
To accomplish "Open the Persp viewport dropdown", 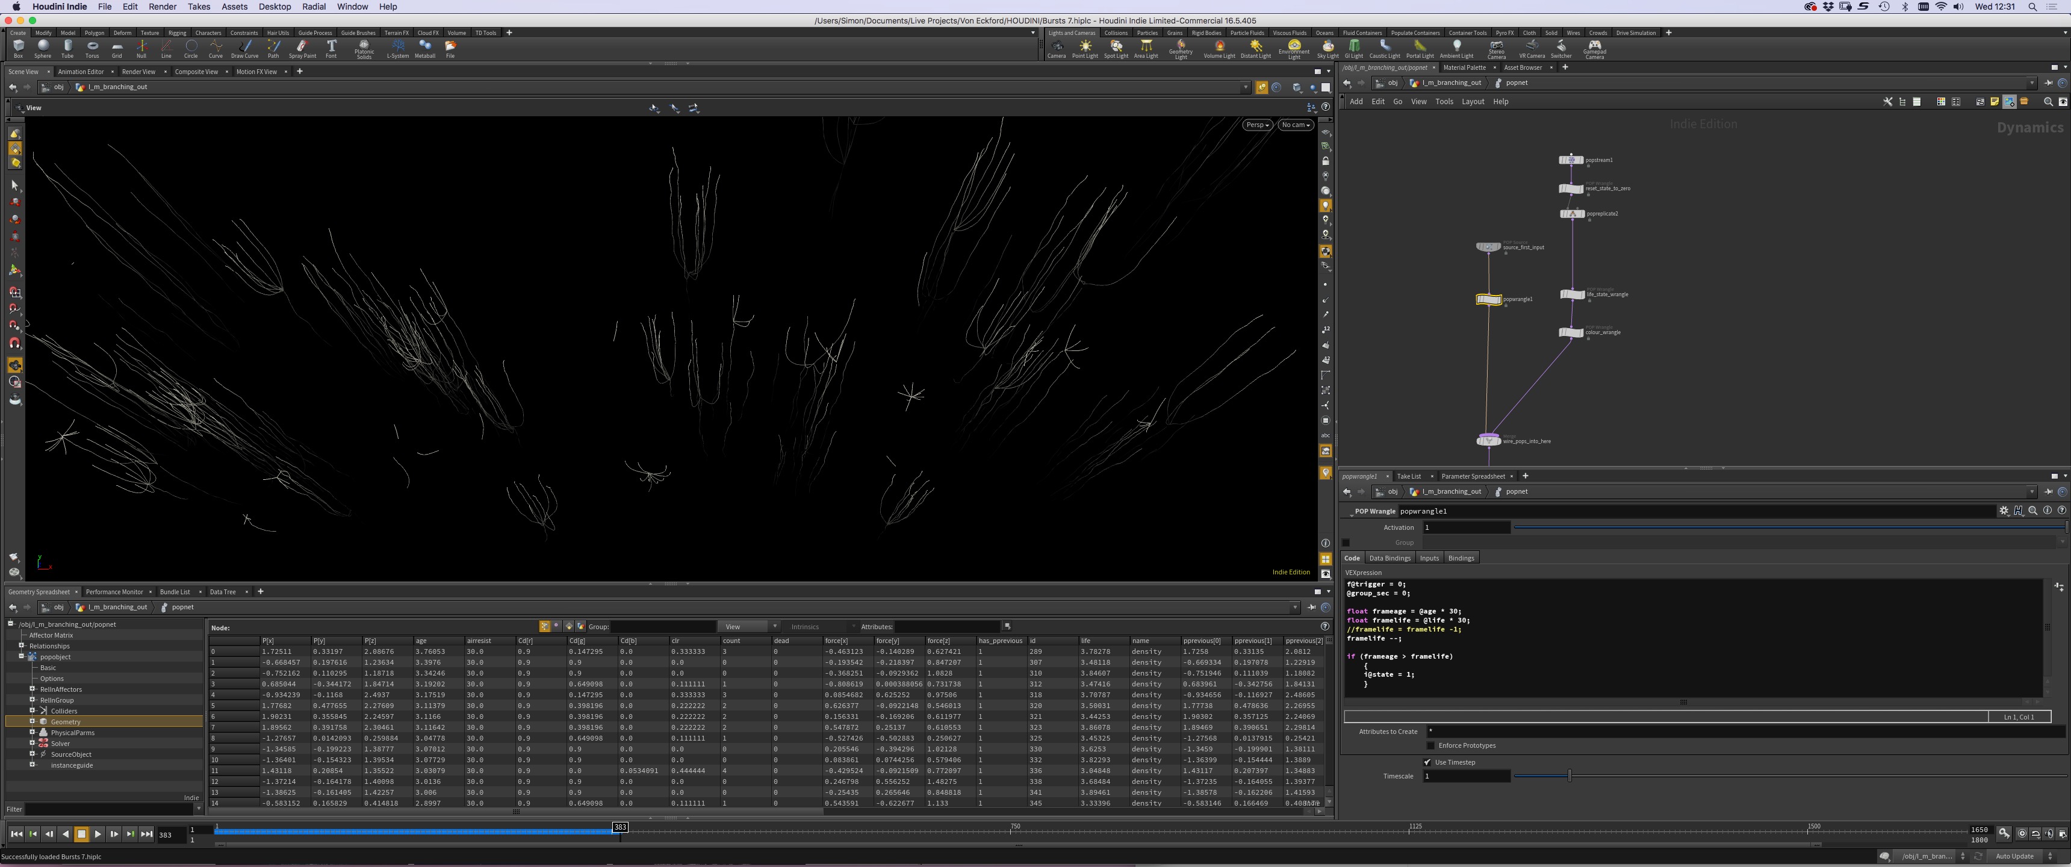I will (1258, 125).
